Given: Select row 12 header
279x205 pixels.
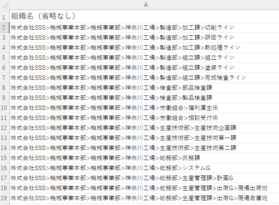Looking at the screenshot, I should tap(4, 128).
